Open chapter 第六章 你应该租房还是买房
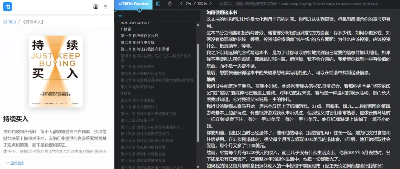Screen dimensions: 400x169 (x=143, y=74)
